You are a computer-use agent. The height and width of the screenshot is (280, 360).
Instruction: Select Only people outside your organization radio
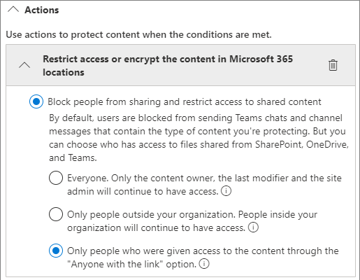[x=56, y=214]
